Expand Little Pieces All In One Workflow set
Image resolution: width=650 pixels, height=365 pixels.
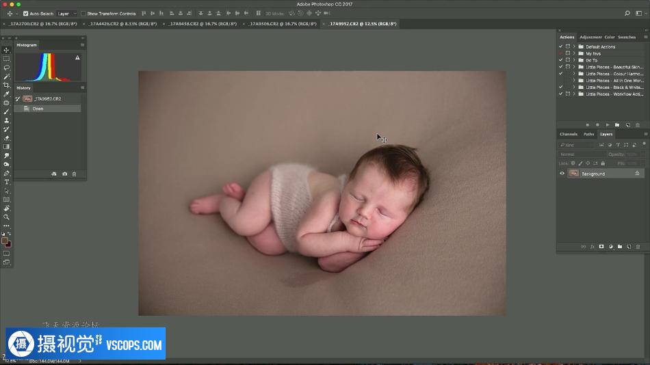point(574,81)
